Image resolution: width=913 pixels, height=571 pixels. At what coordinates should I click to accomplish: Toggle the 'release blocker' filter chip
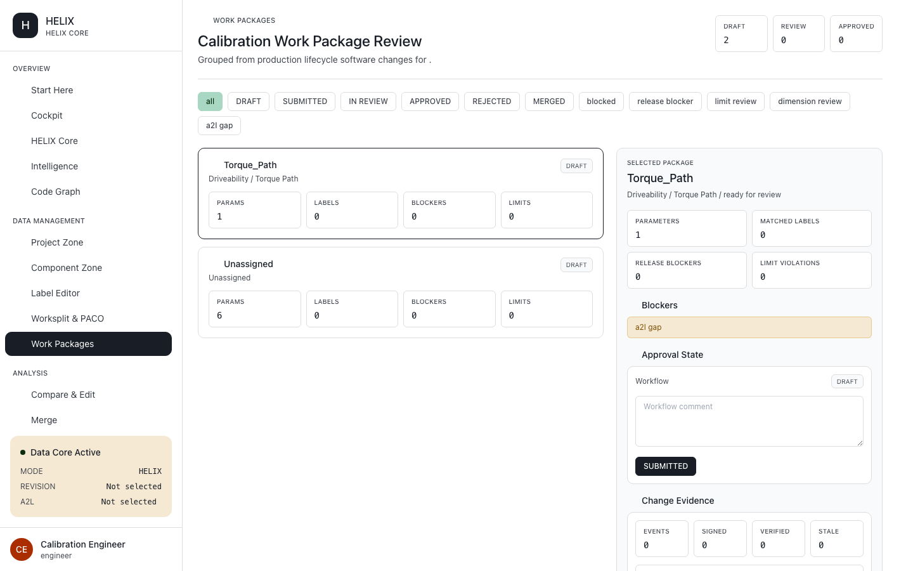pos(665,102)
